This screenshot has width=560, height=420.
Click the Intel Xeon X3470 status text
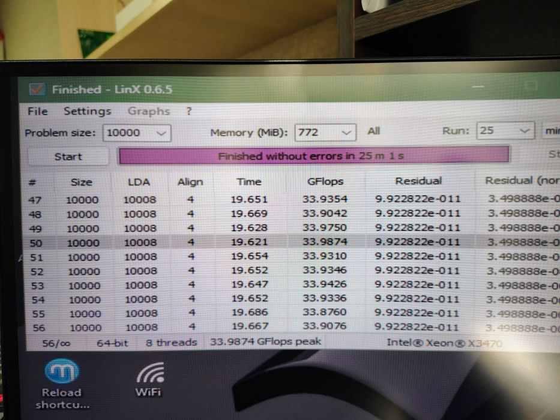tap(444, 343)
